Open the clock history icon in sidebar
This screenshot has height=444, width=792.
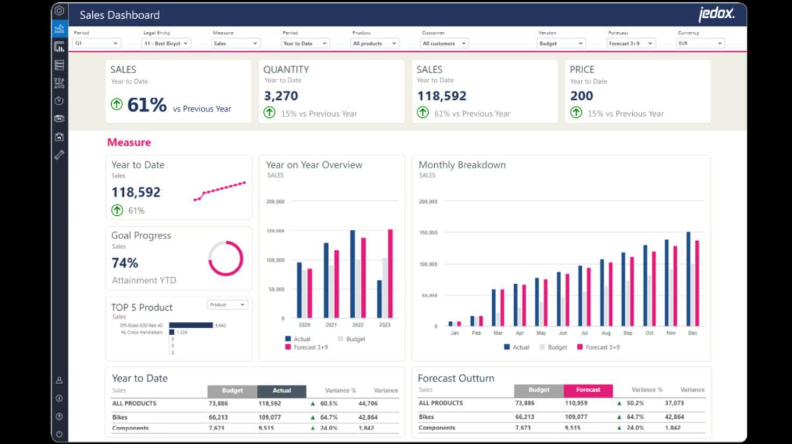(59, 101)
